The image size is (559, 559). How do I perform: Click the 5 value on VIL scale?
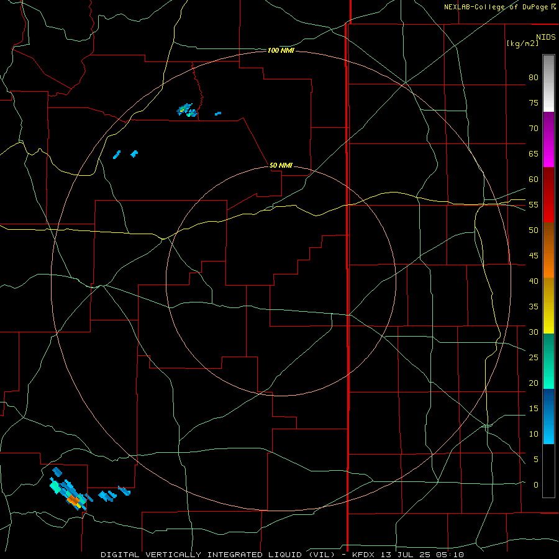536,460
